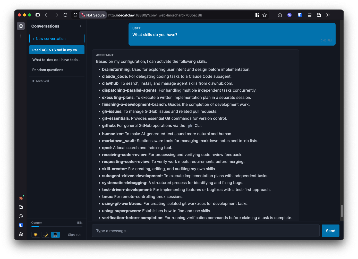Click the Bitwarden extension icon in the toolbar

click(x=300, y=15)
